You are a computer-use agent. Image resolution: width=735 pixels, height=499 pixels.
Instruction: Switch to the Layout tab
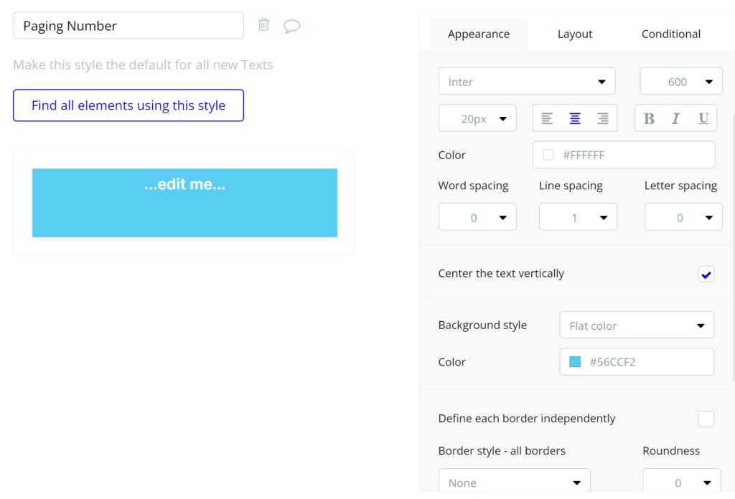pos(575,34)
